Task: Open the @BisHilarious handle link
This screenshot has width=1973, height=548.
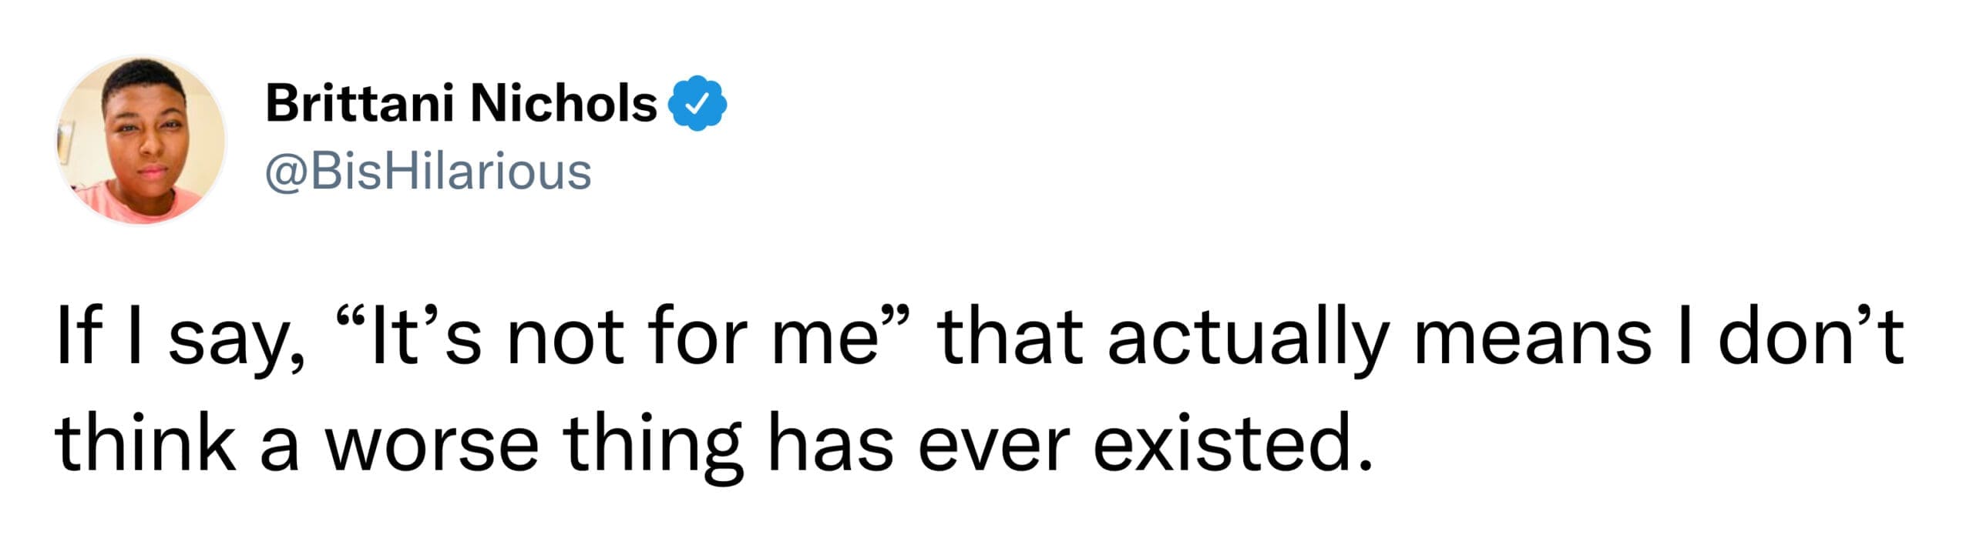Action: [x=429, y=172]
